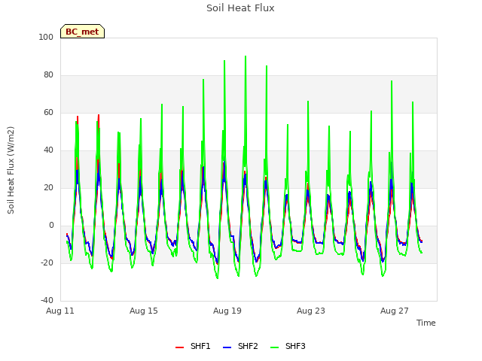Click the red SHF1 legend color marker
Screen dimensions: 482x361
[x=179, y=347]
